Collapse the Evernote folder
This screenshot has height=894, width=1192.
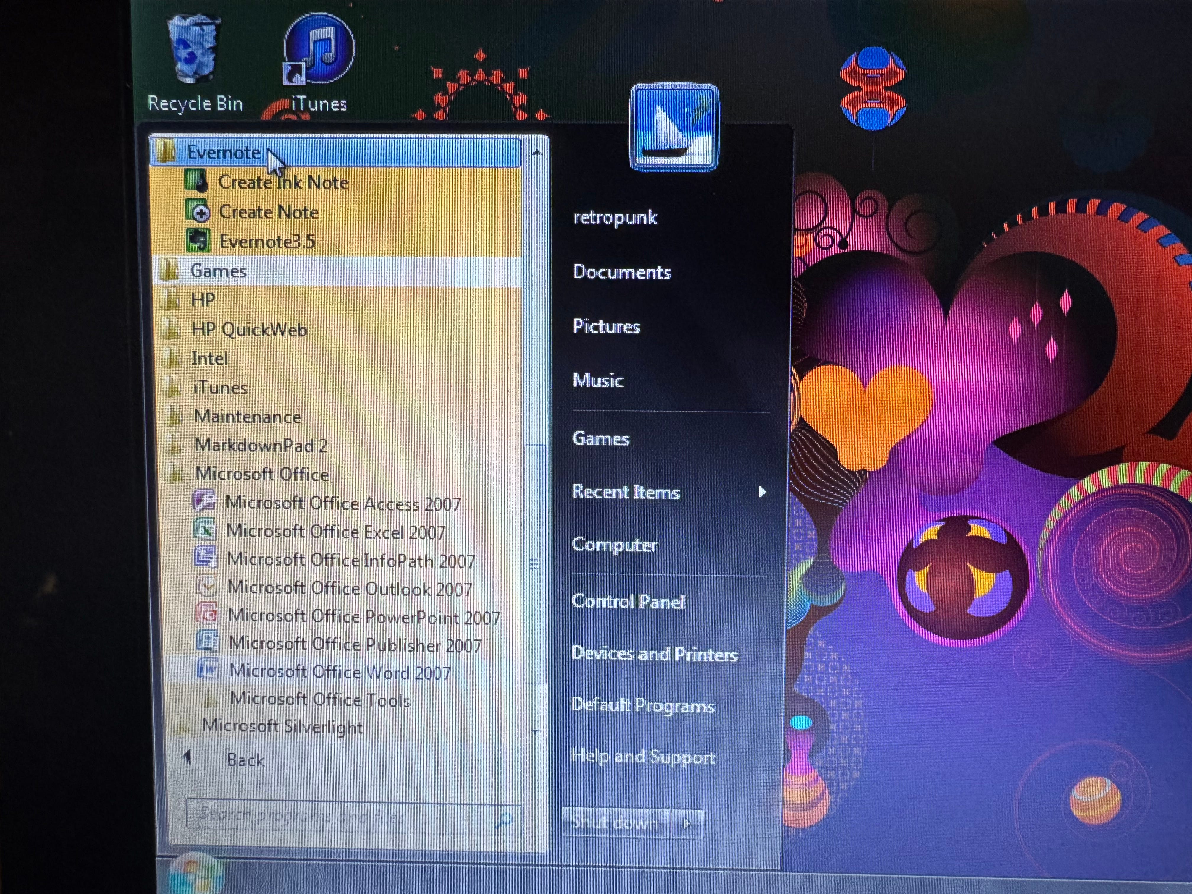point(336,152)
